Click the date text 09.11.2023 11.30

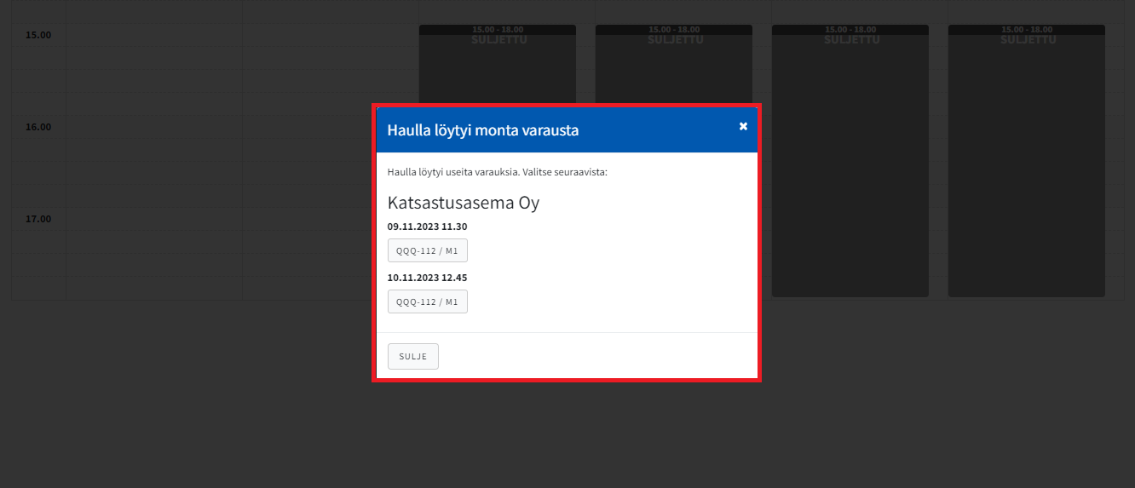(427, 227)
